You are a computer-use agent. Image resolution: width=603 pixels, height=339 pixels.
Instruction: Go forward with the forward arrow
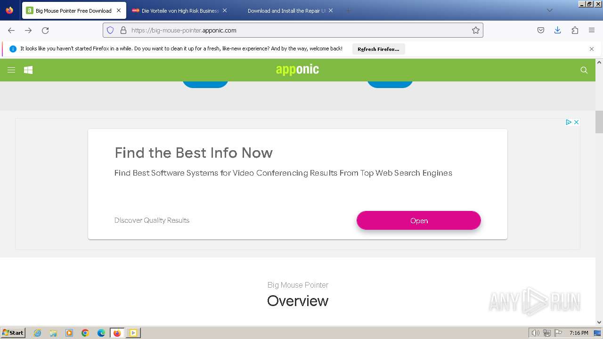tap(28, 30)
